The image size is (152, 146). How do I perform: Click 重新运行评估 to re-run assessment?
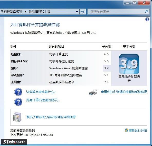click(138, 130)
